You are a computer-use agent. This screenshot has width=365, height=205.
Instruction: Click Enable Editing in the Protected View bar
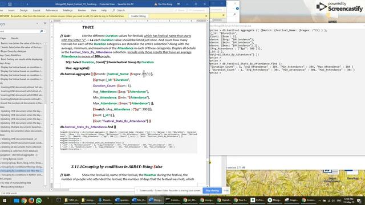click(x=138, y=16)
